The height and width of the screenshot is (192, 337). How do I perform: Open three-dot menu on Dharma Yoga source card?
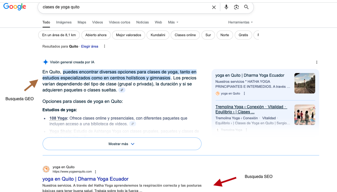point(244,93)
